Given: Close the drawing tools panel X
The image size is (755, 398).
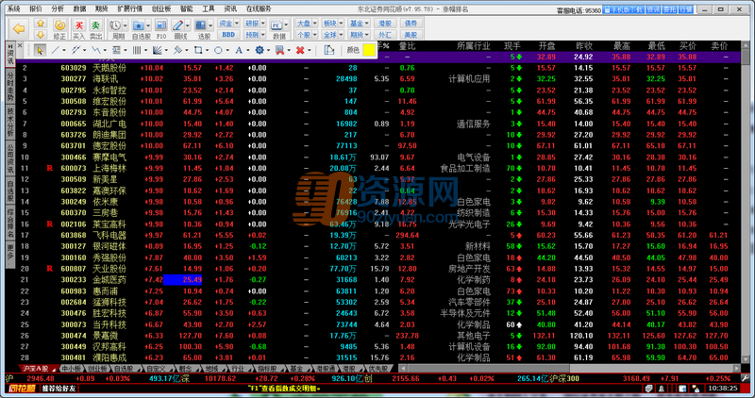Looking at the screenshot, I should 20,45.
